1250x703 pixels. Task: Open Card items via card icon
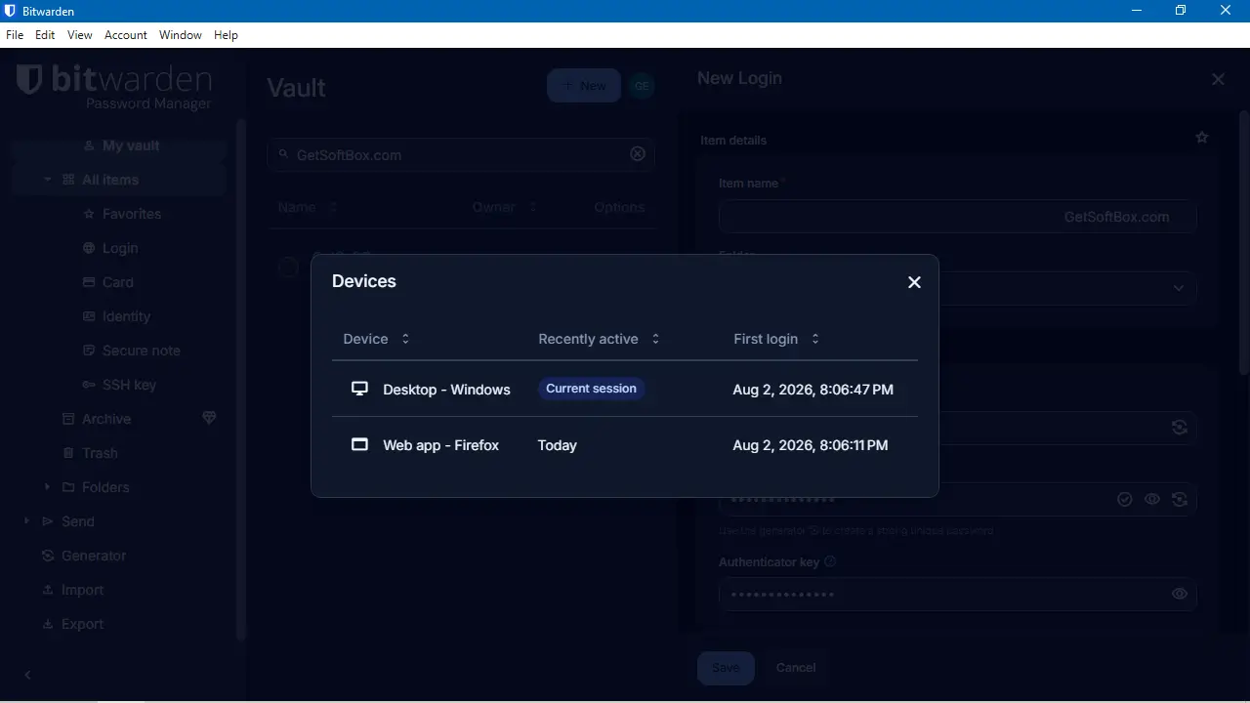(x=90, y=282)
